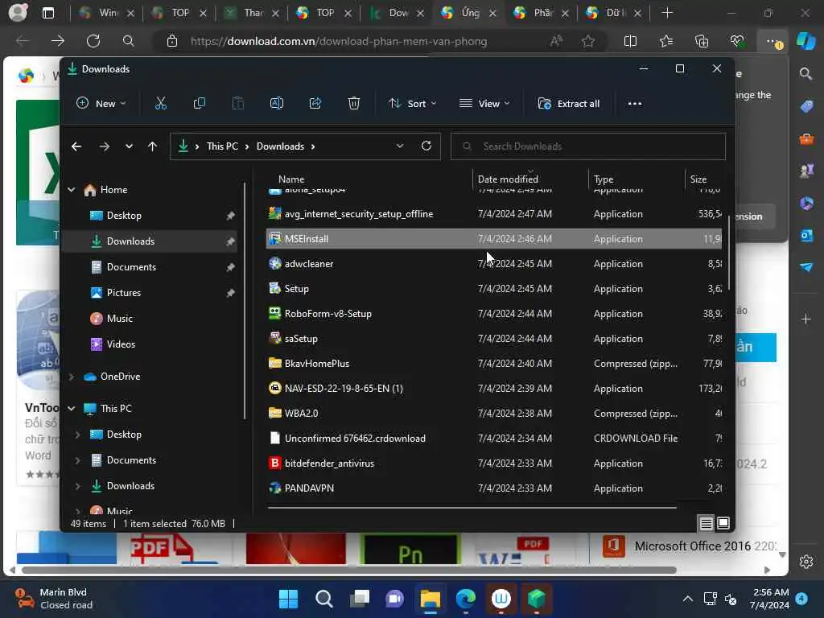Select Downloads in quick access
Viewport: 824px width, 618px height.
[x=150, y=241]
